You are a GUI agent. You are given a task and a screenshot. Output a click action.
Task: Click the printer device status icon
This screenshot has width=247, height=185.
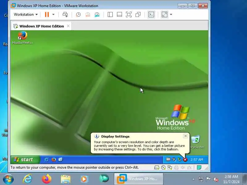coord(176,168)
